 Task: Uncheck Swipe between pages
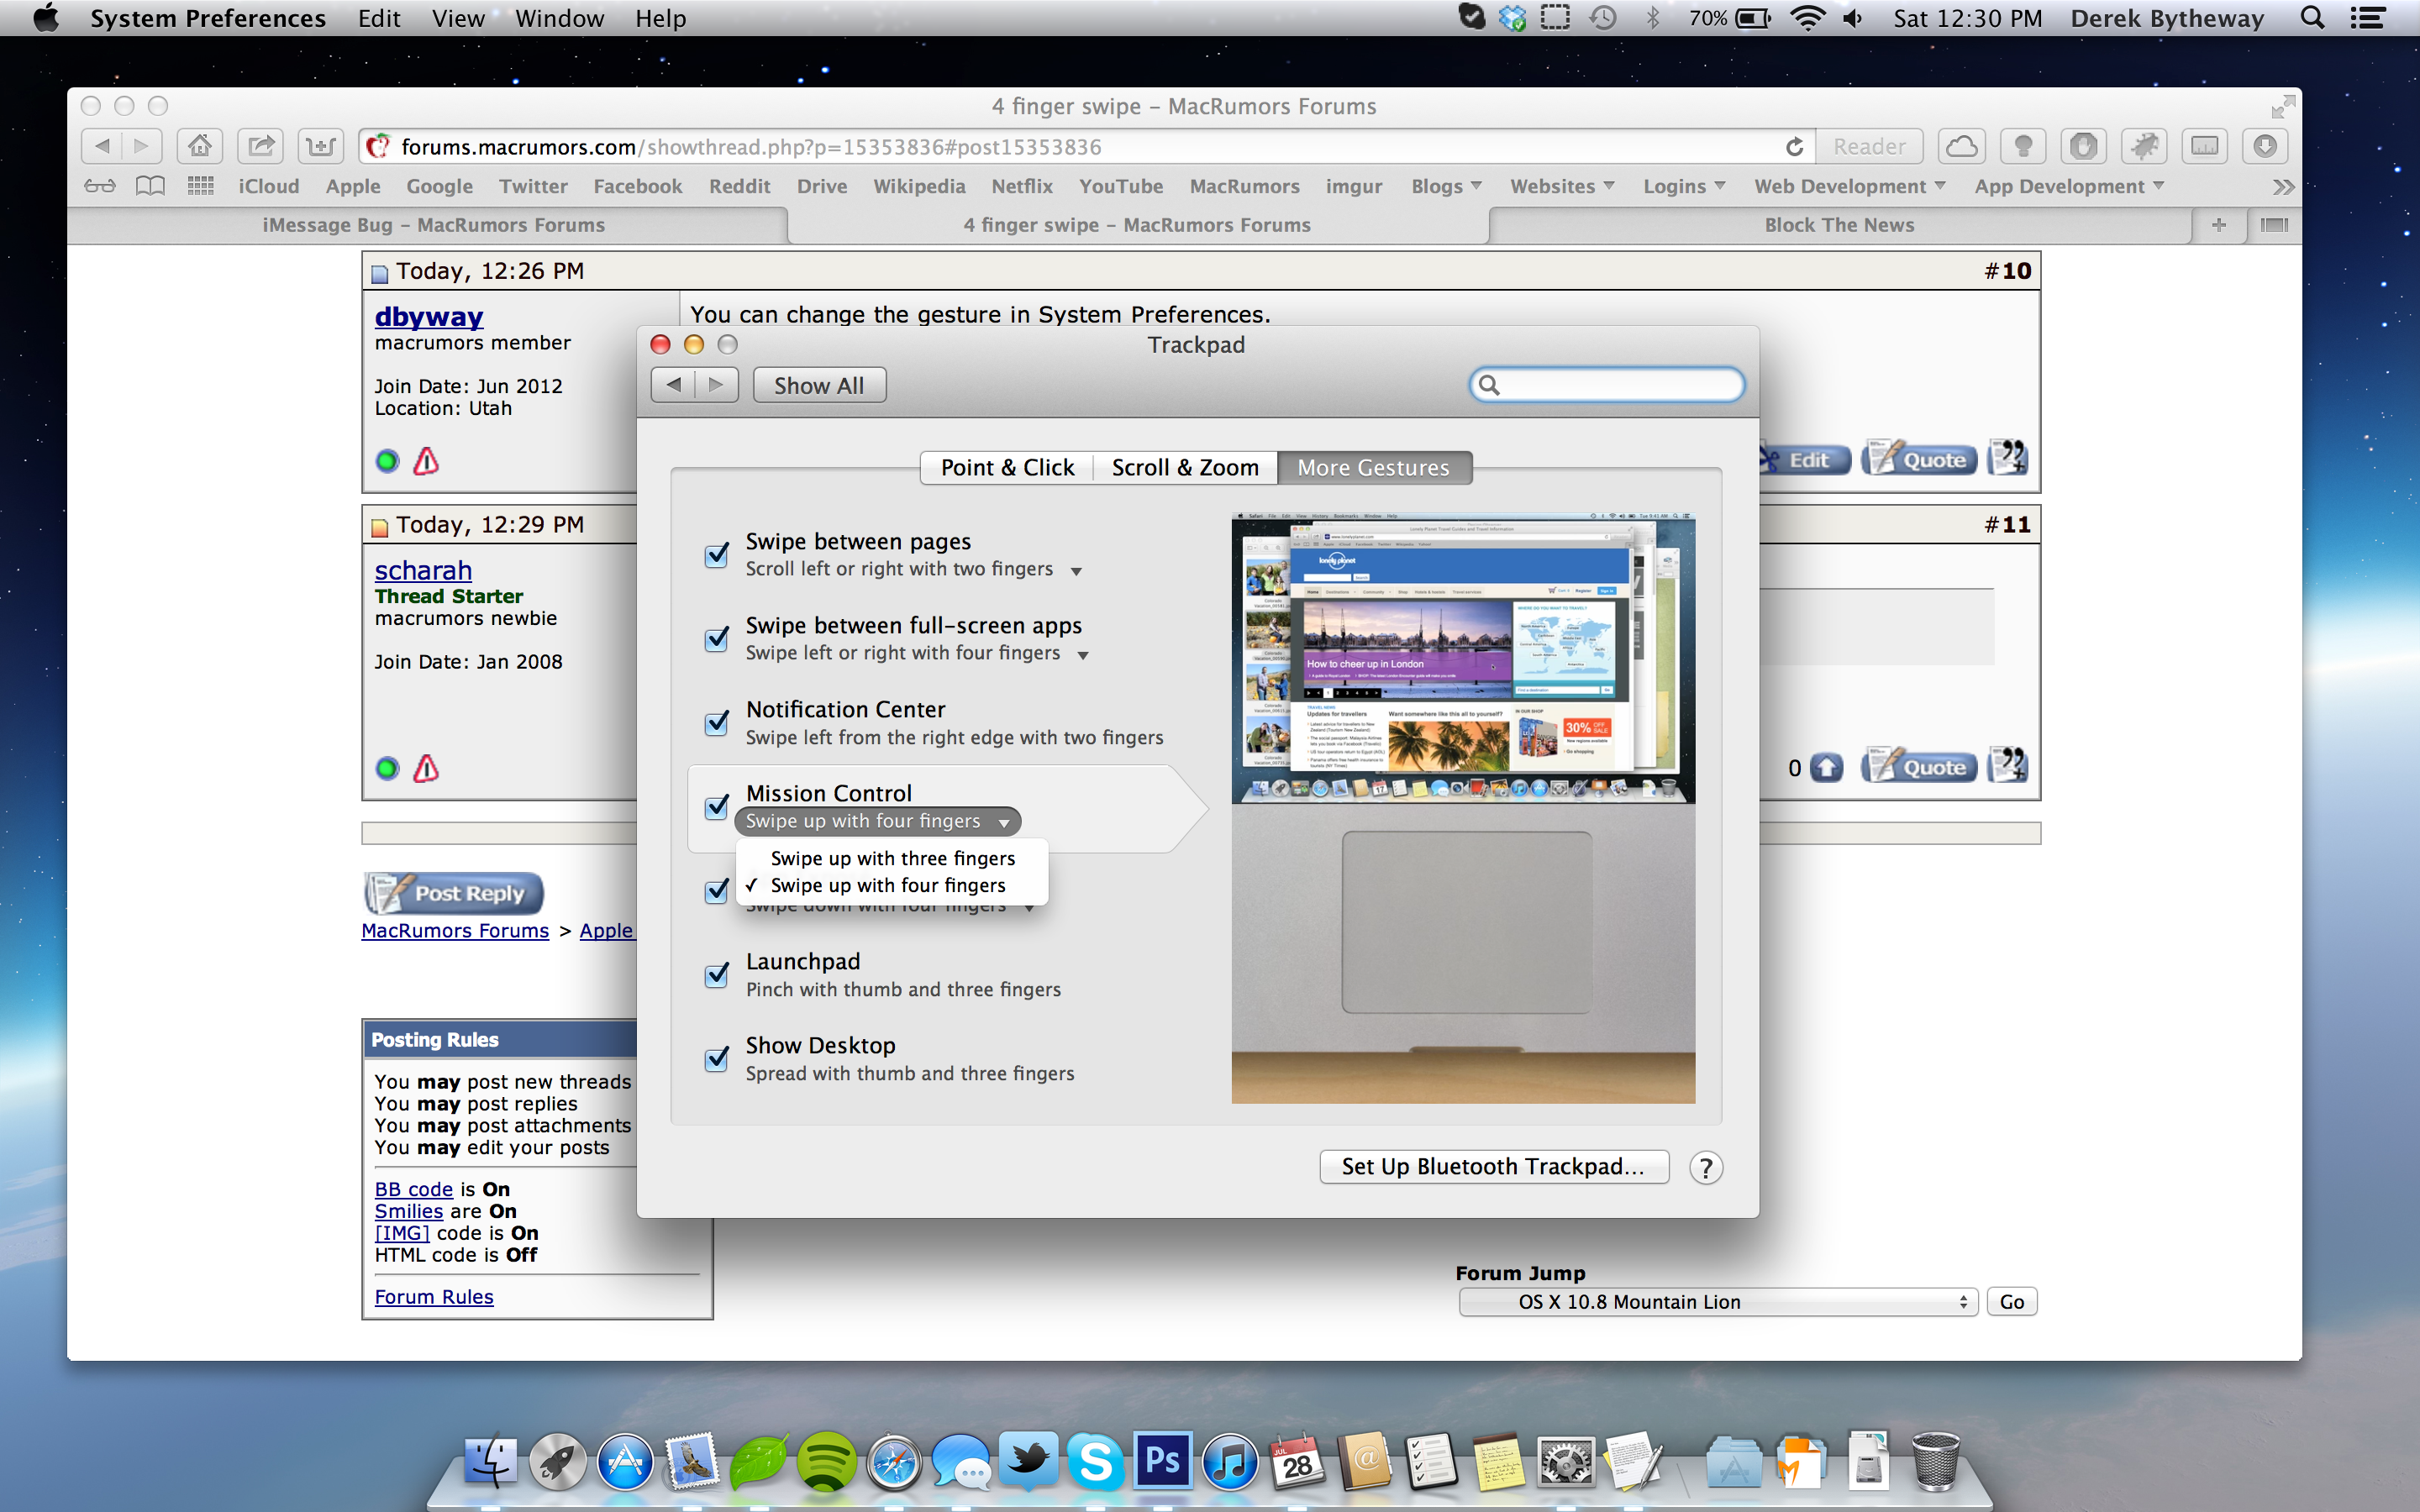[717, 554]
